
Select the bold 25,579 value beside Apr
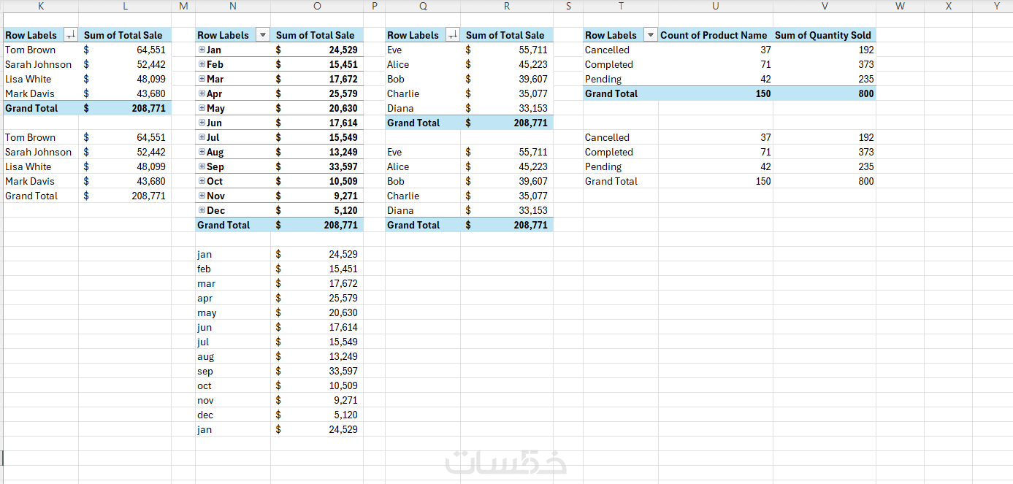click(x=317, y=93)
